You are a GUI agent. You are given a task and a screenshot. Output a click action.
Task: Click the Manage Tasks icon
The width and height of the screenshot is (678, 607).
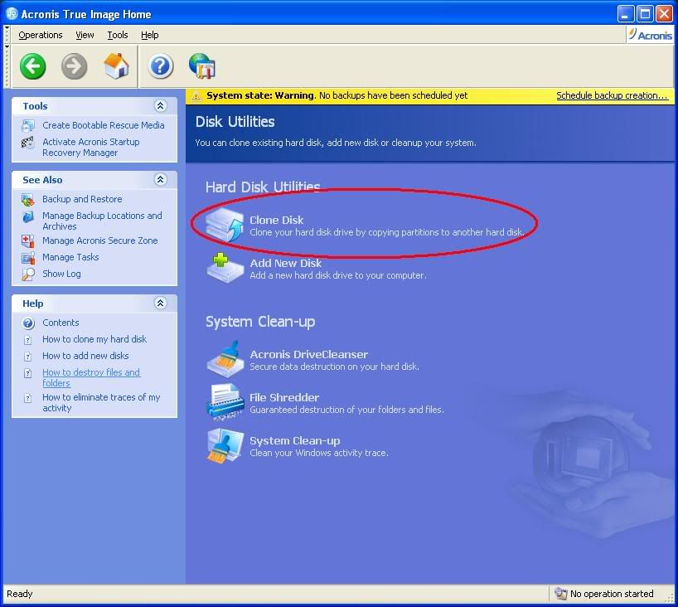(x=28, y=258)
